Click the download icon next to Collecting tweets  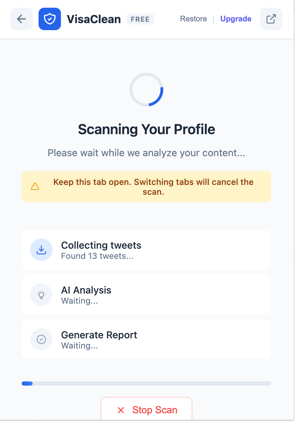41,249
